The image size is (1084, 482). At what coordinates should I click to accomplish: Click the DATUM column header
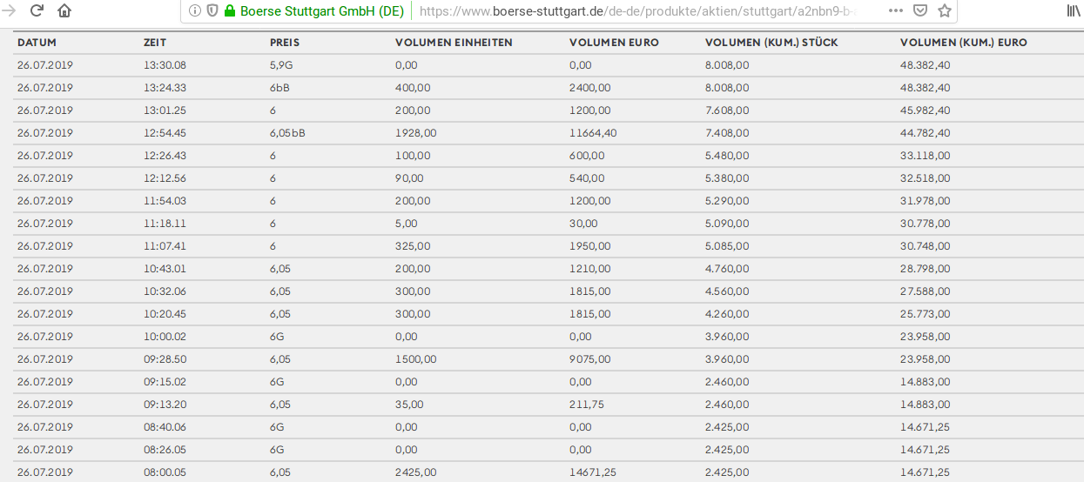pyautogui.click(x=37, y=43)
